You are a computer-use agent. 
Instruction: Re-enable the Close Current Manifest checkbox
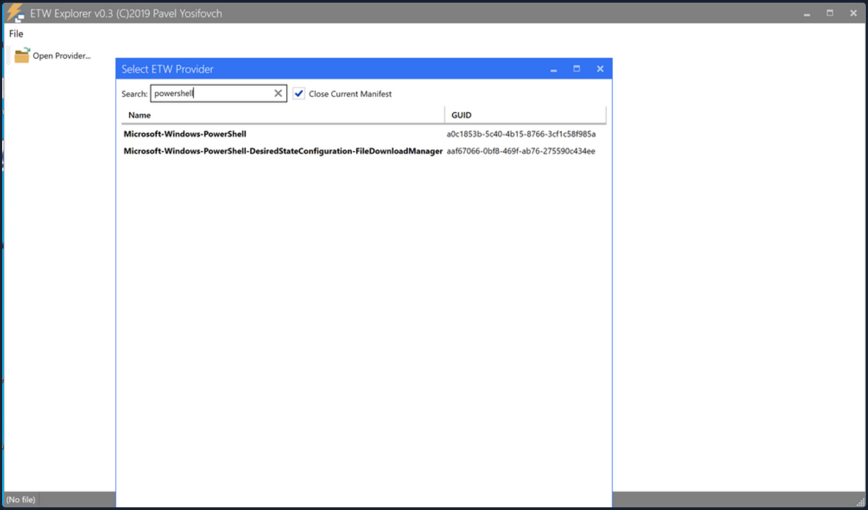tap(299, 94)
